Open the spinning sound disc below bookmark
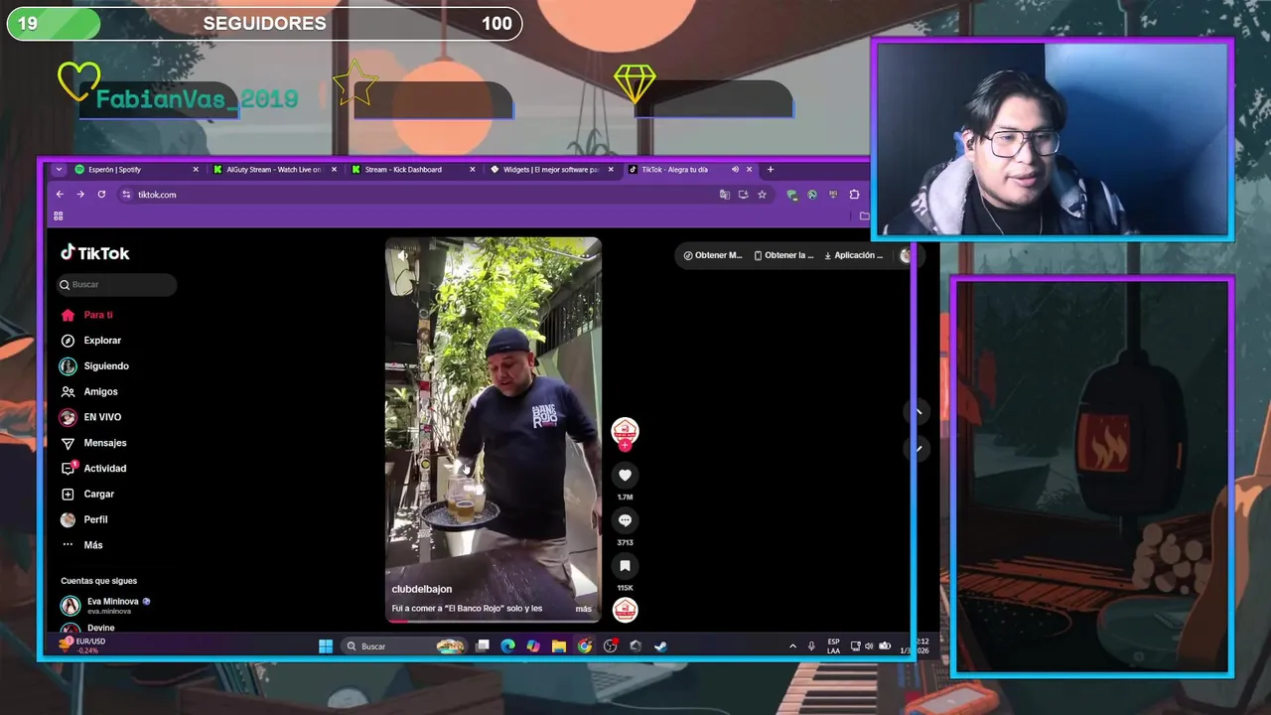 tap(625, 610)
